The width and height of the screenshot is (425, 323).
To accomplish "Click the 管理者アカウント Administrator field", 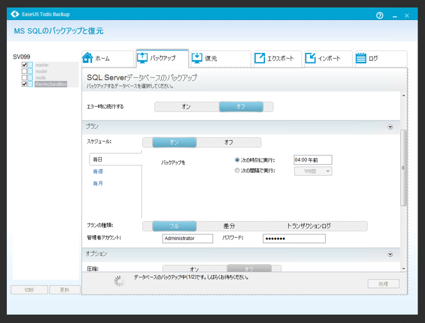I will pyautogui.click(x=187, y=238).
